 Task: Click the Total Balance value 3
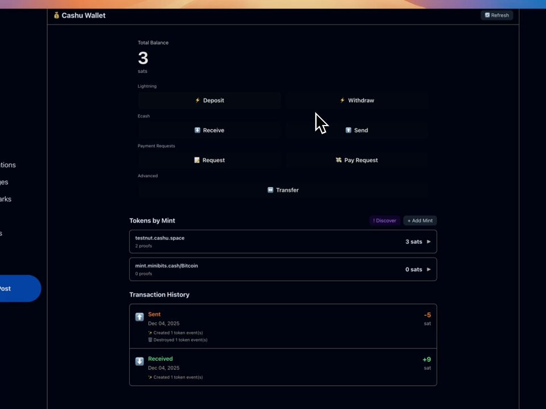[143, 58]
